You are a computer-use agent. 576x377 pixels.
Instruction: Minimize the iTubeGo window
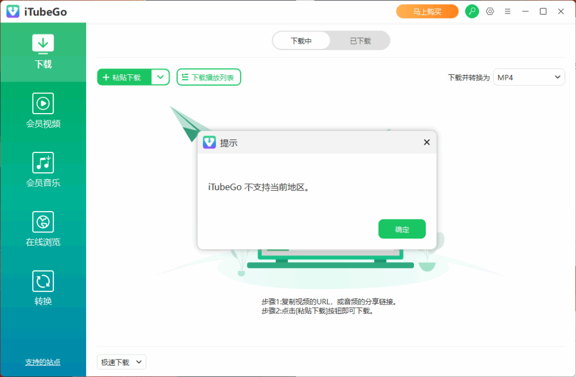click(x=525, y=11)
